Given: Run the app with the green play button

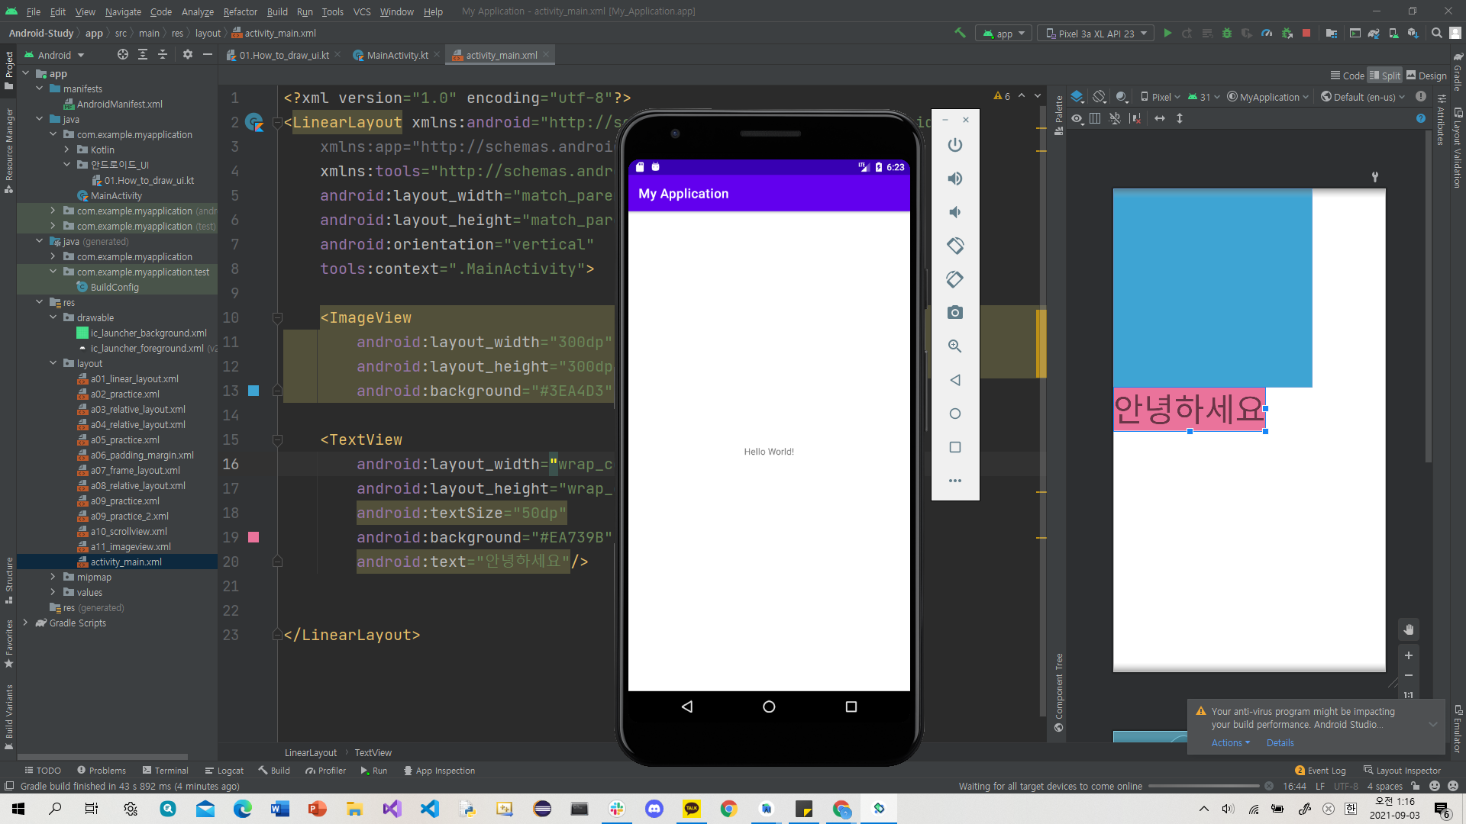Looking at the screenshot, I should (x=1167, y=34).
